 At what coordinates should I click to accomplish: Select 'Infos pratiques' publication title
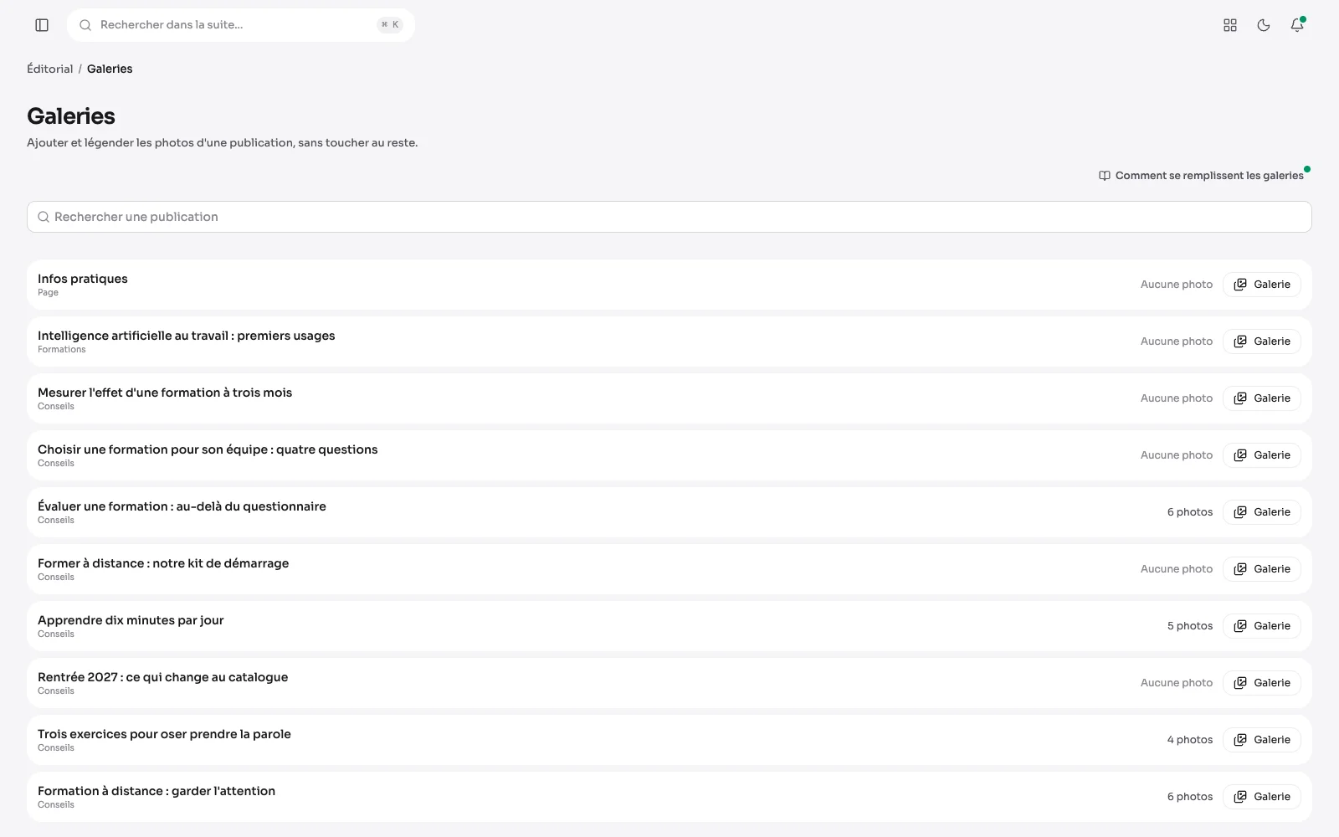[x=83, y=279]
